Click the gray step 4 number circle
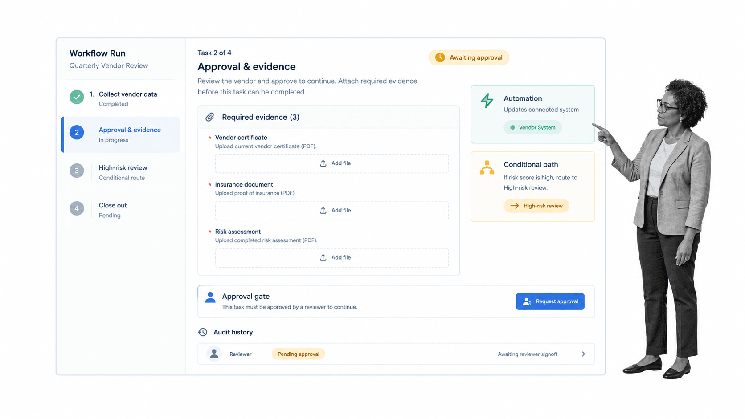 point(77,208)
